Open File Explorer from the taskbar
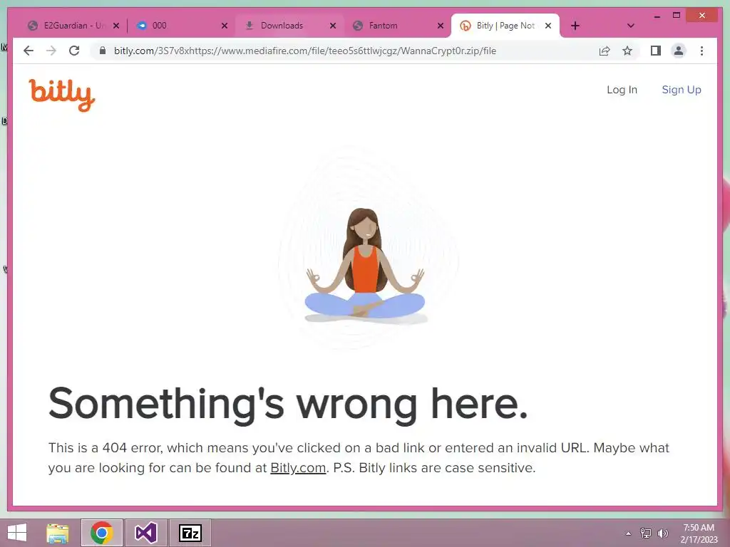730x547 pixels. [x=58, y=533]
